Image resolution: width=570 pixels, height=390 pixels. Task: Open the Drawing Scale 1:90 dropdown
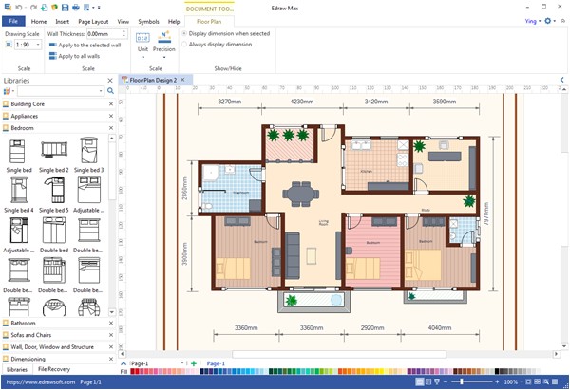[x=28, y=45]
